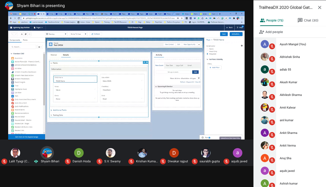Image resolution: width=326 pixels, height=187 pixels.
Task: Open the component list gear settings menu
Action: tap(40, 47)
